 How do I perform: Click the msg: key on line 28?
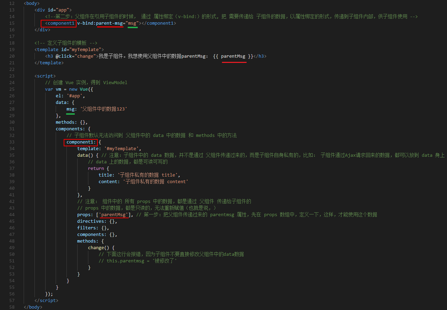click(72, 109)
